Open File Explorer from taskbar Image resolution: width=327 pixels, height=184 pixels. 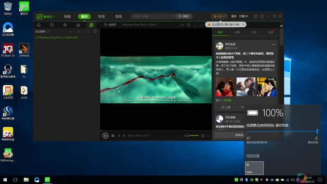26,180
